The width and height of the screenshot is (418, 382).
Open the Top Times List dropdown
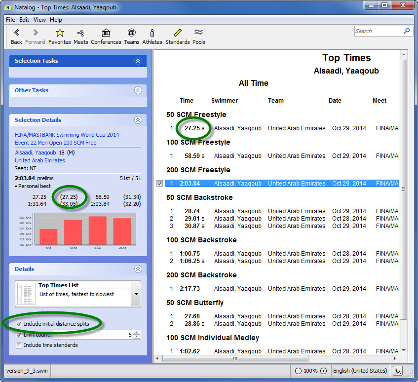coord(136,294)
